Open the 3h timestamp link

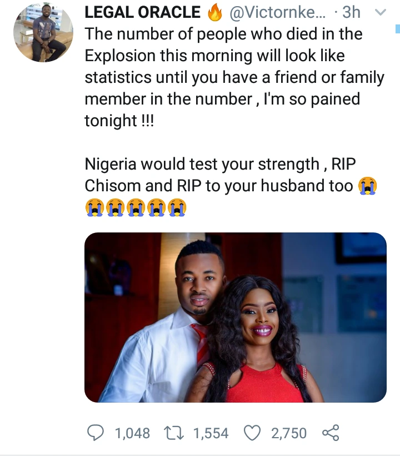pyautogui.click(x=351, y=12)
